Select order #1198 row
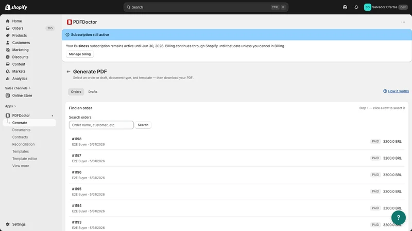This screenshot has width=412, height=231. tap(237, 142)
